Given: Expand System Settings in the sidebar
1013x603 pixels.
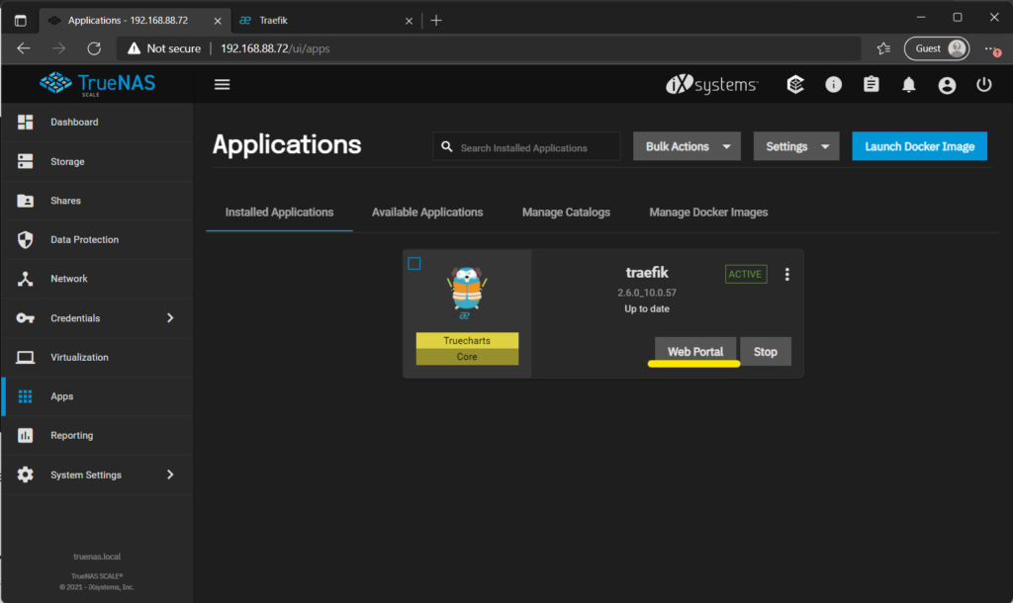Looking at the screenshot, I should [x=97, y=474].
